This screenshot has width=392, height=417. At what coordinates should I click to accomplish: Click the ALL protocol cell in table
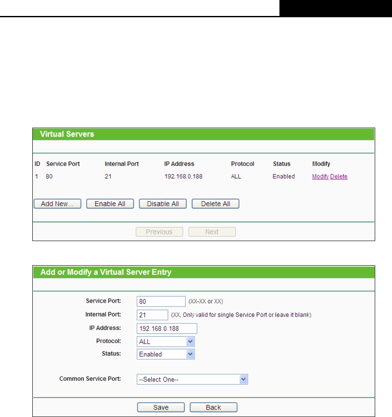click(x=236, y=176)
